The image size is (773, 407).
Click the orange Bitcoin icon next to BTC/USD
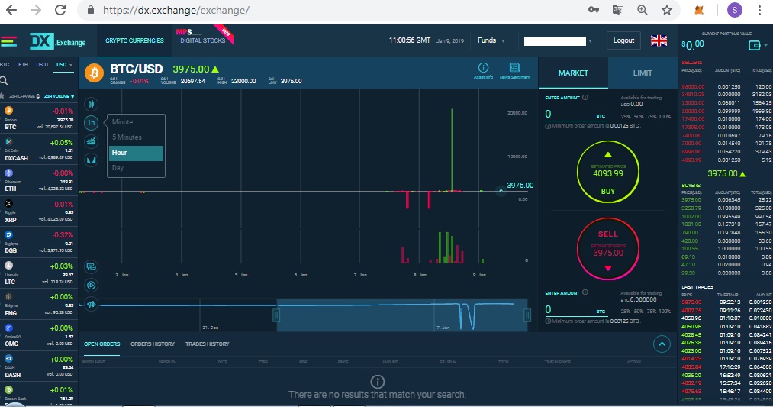point(94,73)
